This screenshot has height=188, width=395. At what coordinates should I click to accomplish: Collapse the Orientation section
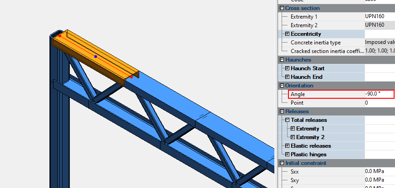tap(282, 86)
